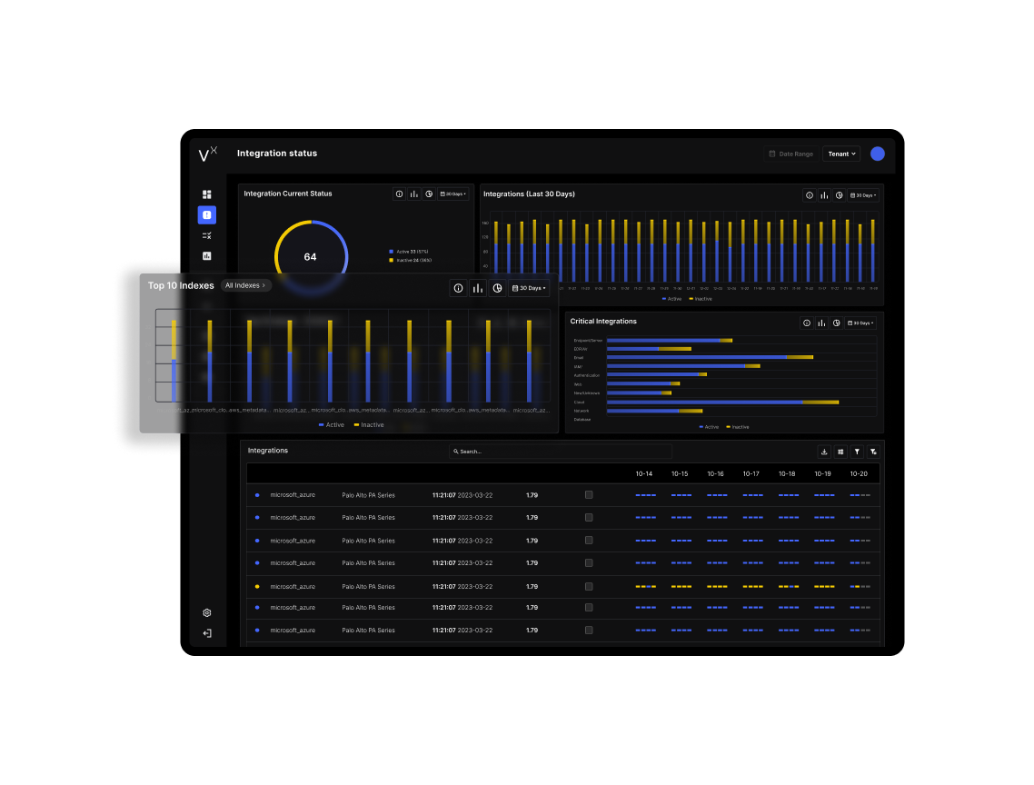
Task: Click the Integration status page title
Action: click(277, 153)
